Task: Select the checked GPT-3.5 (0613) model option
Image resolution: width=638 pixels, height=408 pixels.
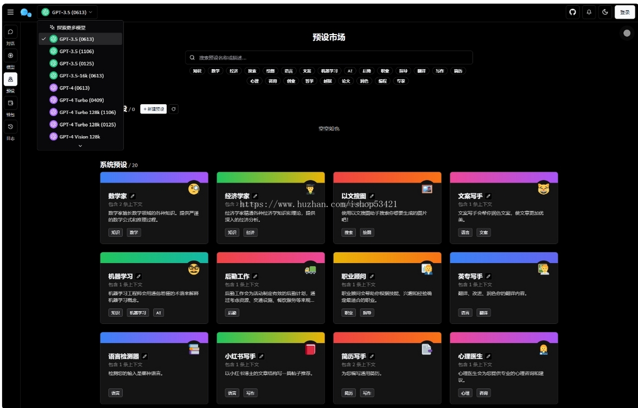Action: coord(80,39)
